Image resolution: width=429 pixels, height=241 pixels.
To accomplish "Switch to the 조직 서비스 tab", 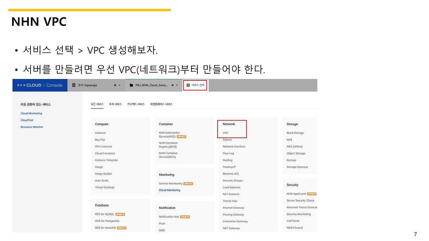I will (x=115, y=104).
